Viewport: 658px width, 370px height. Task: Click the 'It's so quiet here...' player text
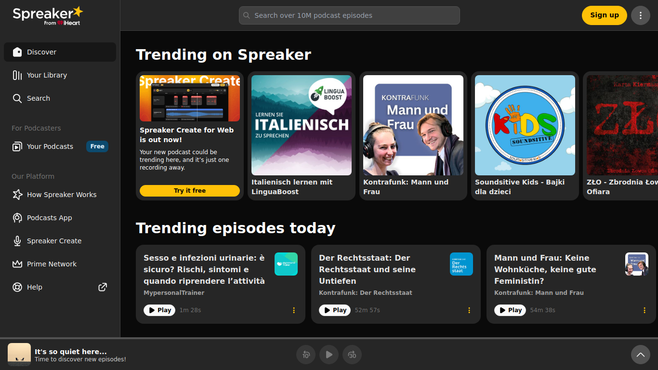(71, 352)
